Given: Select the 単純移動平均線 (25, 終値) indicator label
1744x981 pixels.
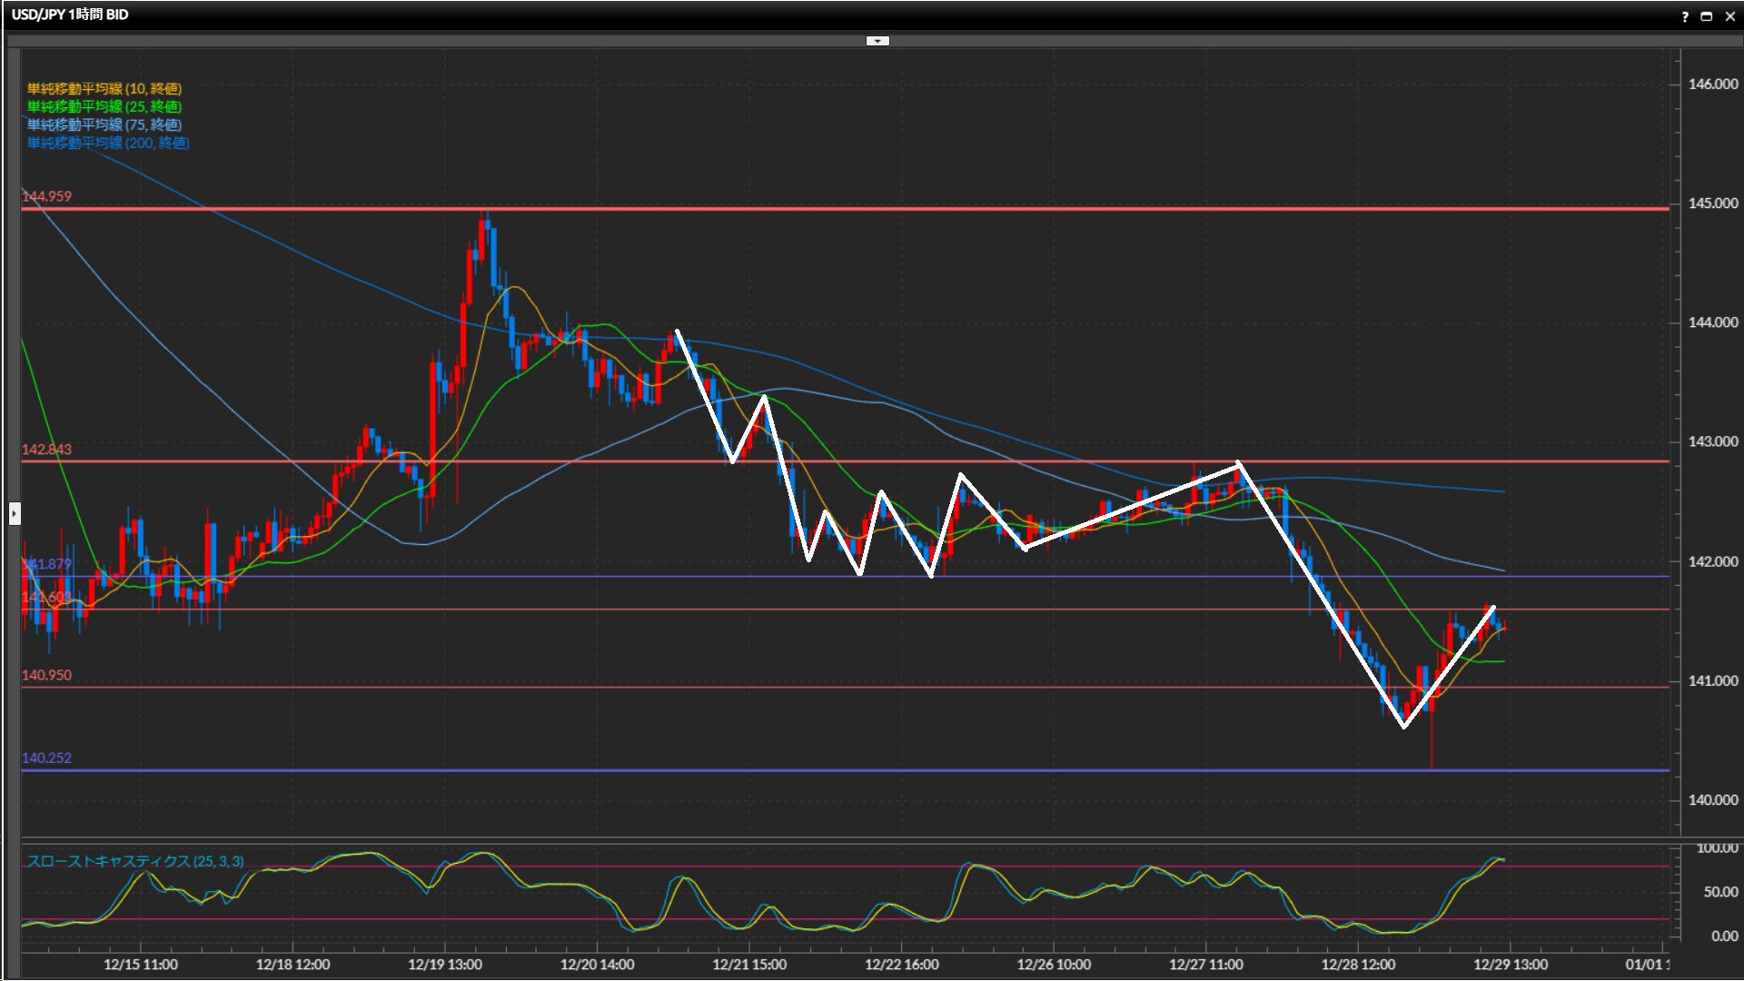Looking at the screenshot, I should (x=104, y=106).
